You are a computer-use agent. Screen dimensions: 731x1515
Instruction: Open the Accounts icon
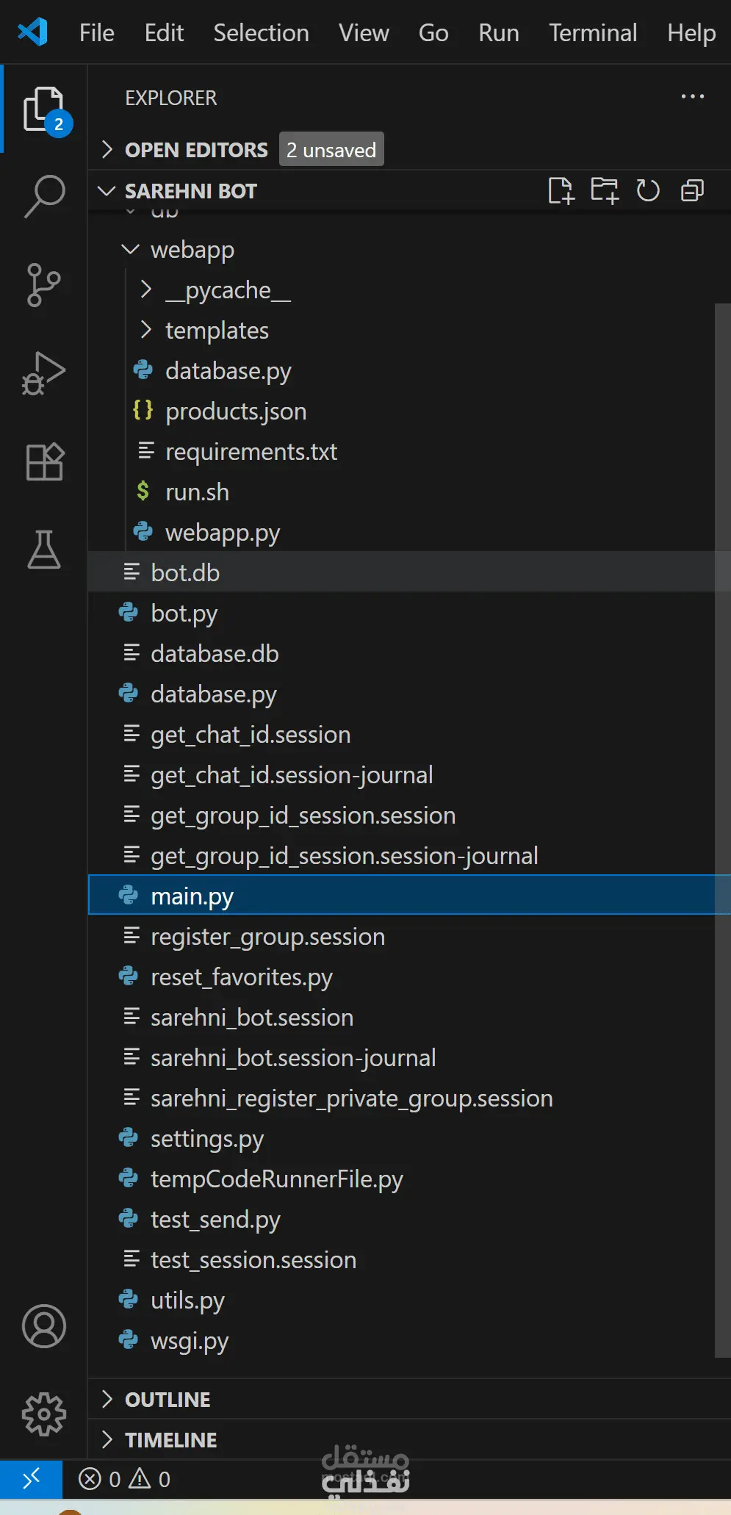click(44, 1326)
